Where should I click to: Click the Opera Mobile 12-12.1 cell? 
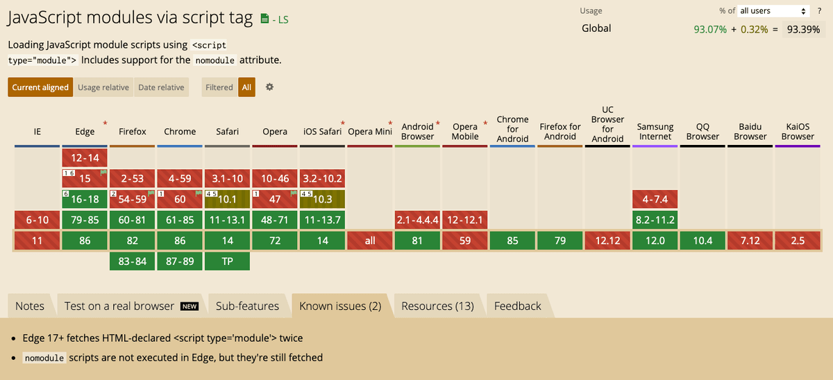click(465, 220)
